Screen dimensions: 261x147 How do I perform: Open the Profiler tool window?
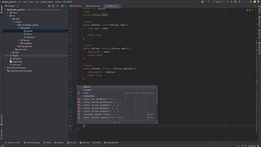(96, 143)
